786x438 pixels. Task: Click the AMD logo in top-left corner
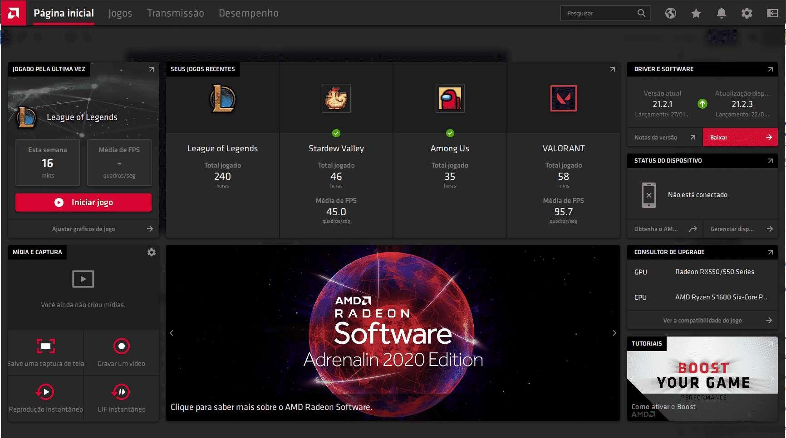(14, 13)
